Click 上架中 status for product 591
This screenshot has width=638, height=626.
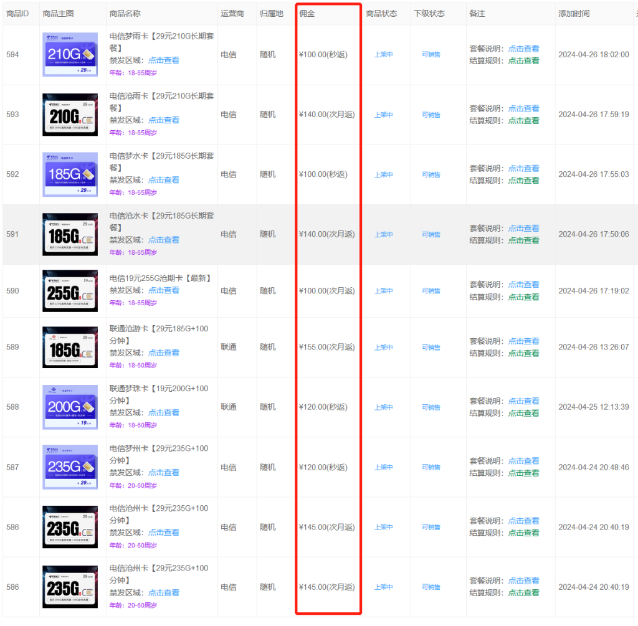383,235
